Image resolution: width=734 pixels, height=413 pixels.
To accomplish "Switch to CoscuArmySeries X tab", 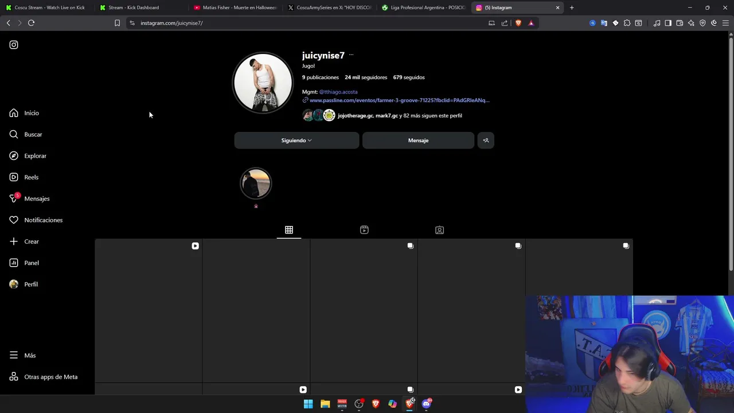I will (330, 7).
